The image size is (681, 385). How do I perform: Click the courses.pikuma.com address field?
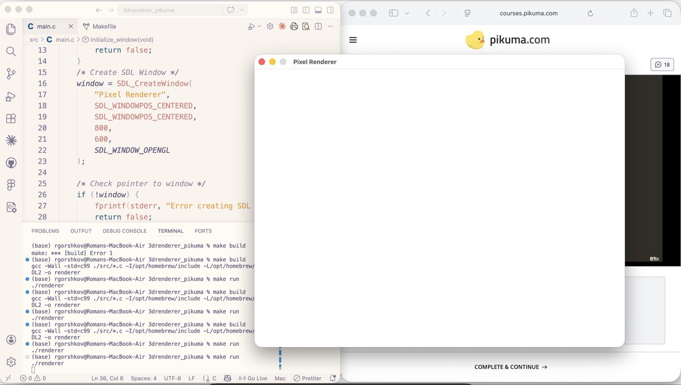click(x=528, y=13)
